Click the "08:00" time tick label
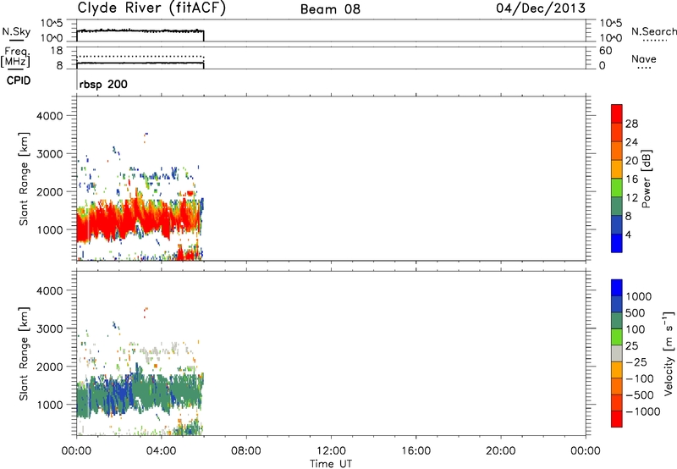Screen dimensions: 677x469 click(245, 451)
